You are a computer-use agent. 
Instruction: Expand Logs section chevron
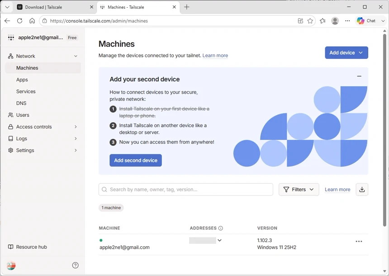point(76,138)
